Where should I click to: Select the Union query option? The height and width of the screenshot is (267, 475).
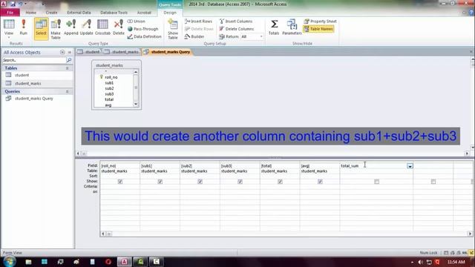click(x=137, y=22)
